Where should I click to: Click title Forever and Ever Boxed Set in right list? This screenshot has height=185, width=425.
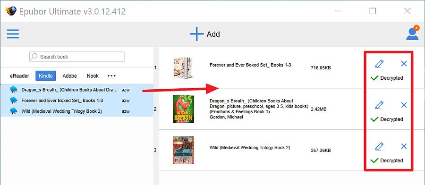point(250,65)
